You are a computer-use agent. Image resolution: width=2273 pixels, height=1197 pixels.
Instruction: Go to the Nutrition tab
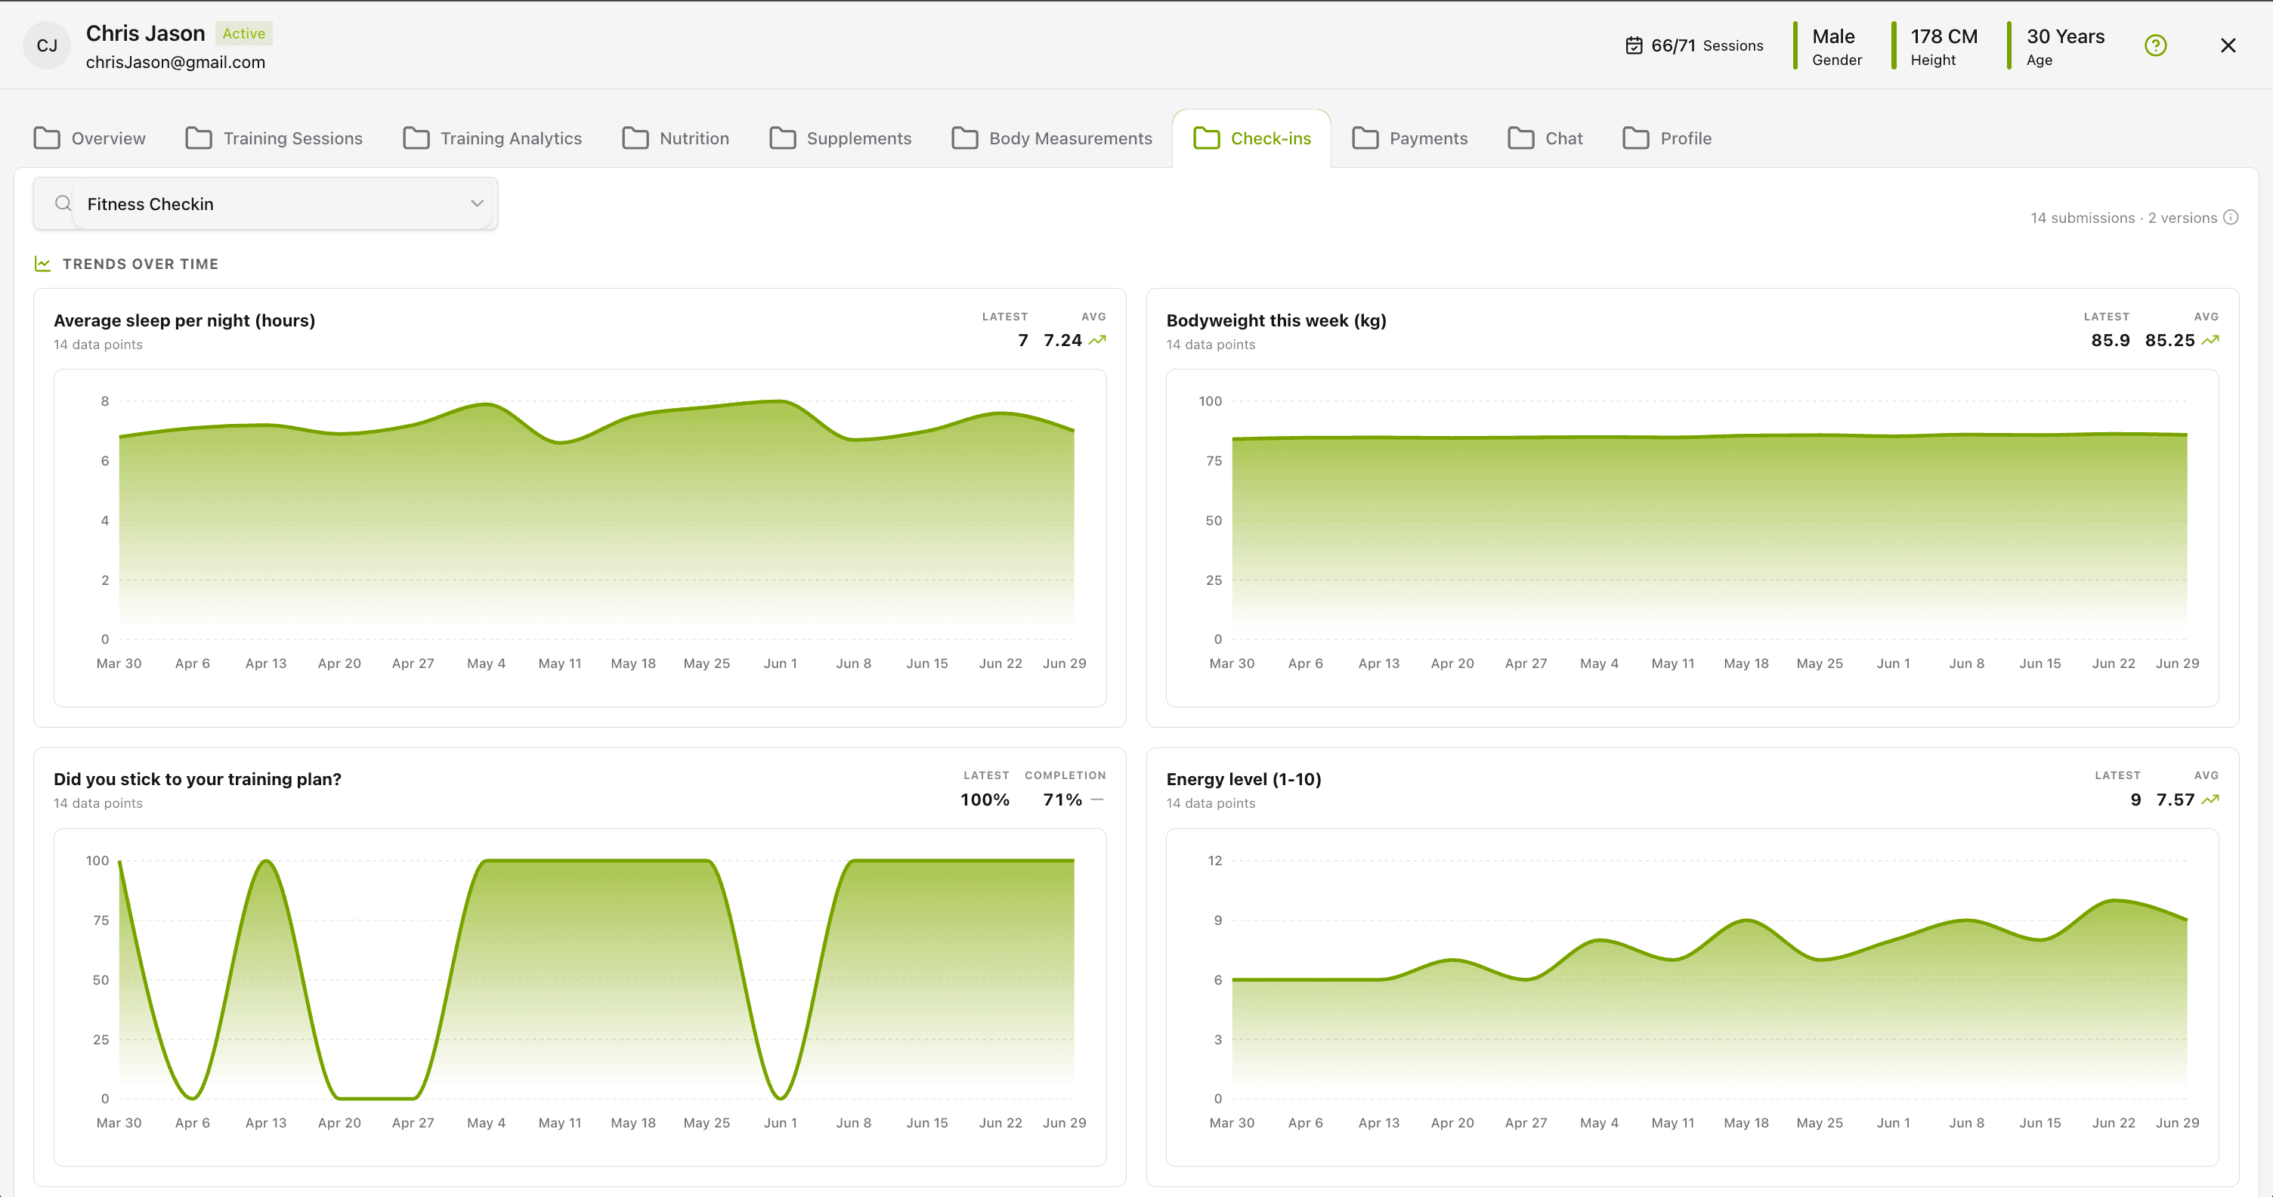pos(676,138)
